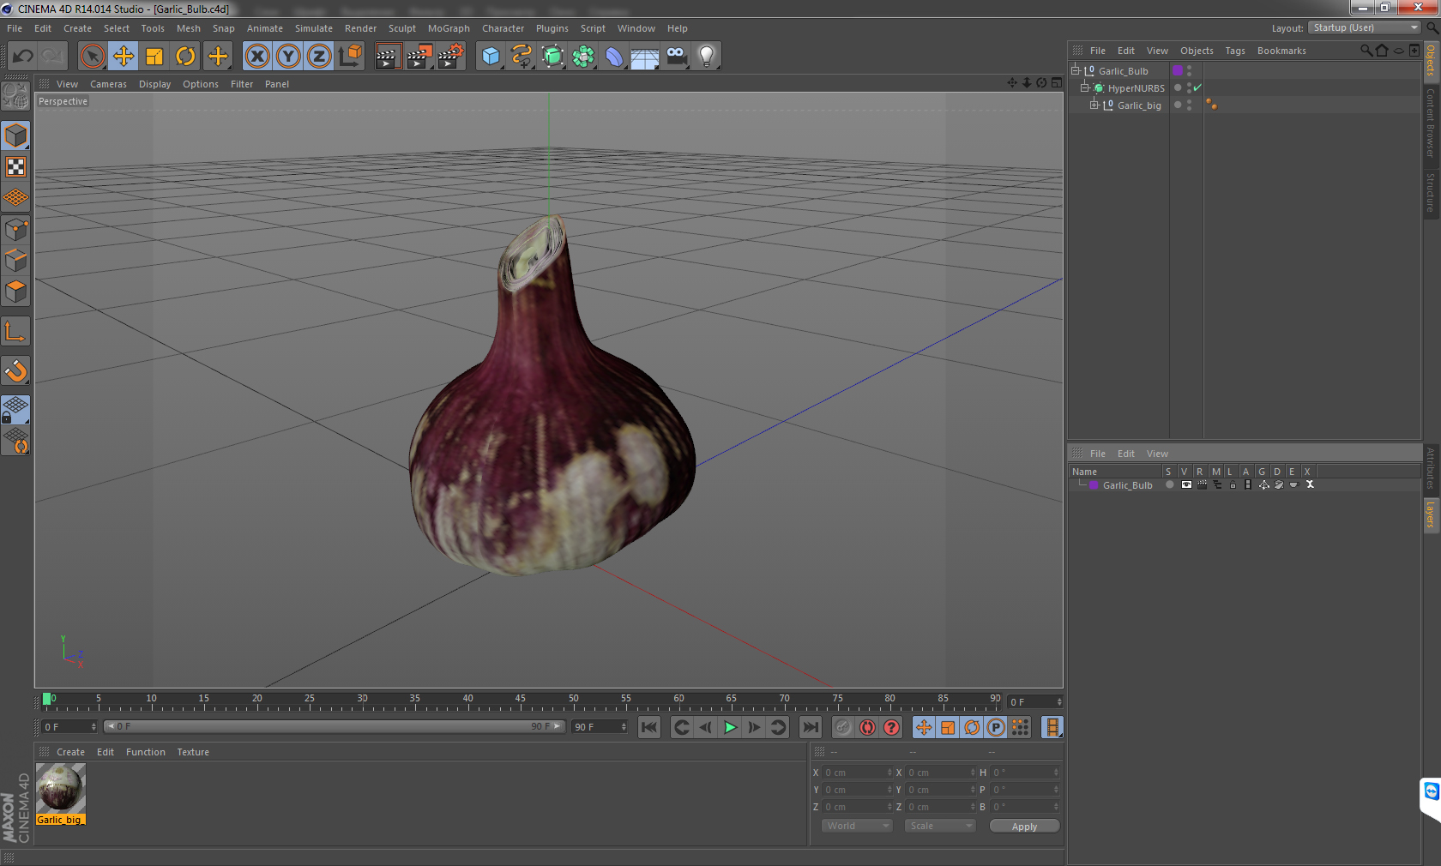The width and height of the screenshot is (1441, 866).
Task: Toggle Garlic_Bulb layer lock icon
Action: click(x=1233, y=484)
